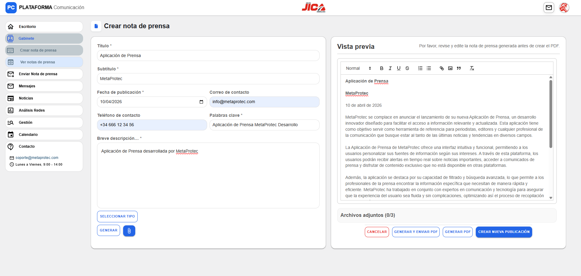Click the SELECCIONAR TIPO button
The width and height of the screenshot is (581, 276).
click(117, 216)
